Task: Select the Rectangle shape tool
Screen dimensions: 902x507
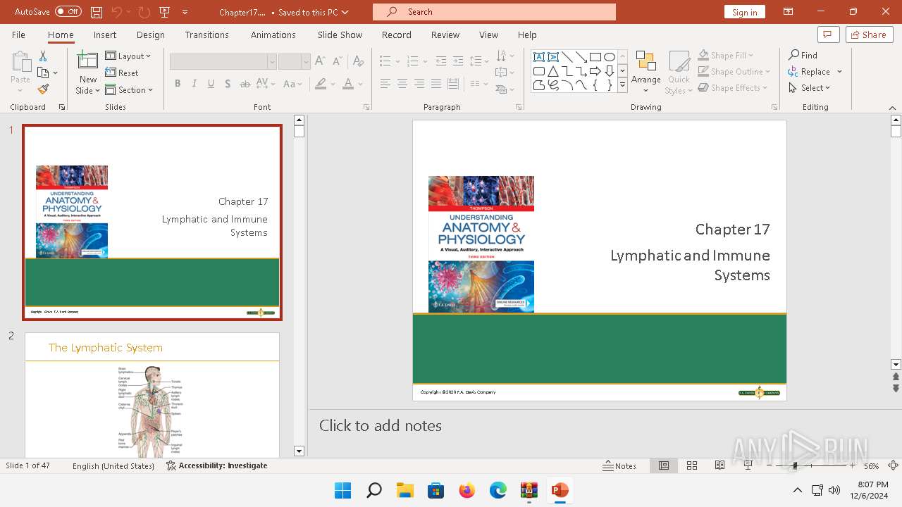Action: 595,57
